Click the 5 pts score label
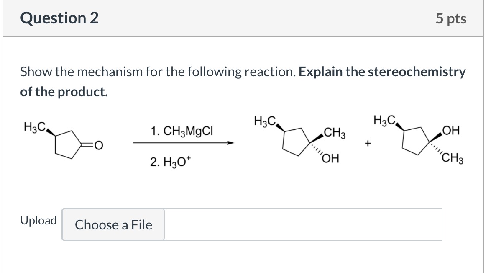 [x=450, y=19]
